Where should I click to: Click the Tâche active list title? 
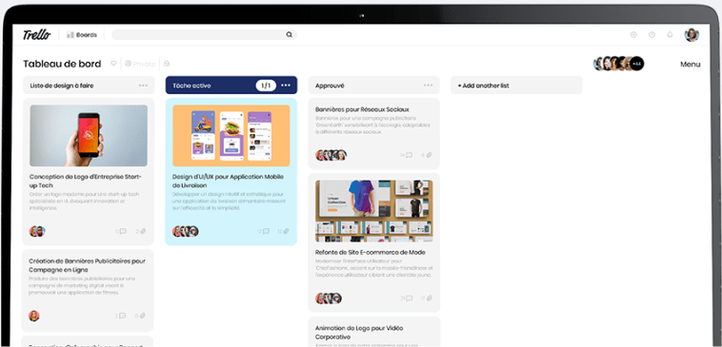click(x=192, y=86)
